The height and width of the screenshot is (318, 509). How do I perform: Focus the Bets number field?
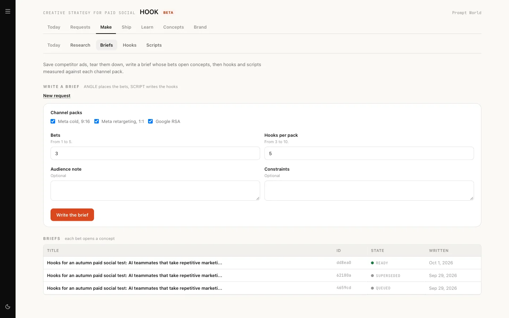[155, 153]
